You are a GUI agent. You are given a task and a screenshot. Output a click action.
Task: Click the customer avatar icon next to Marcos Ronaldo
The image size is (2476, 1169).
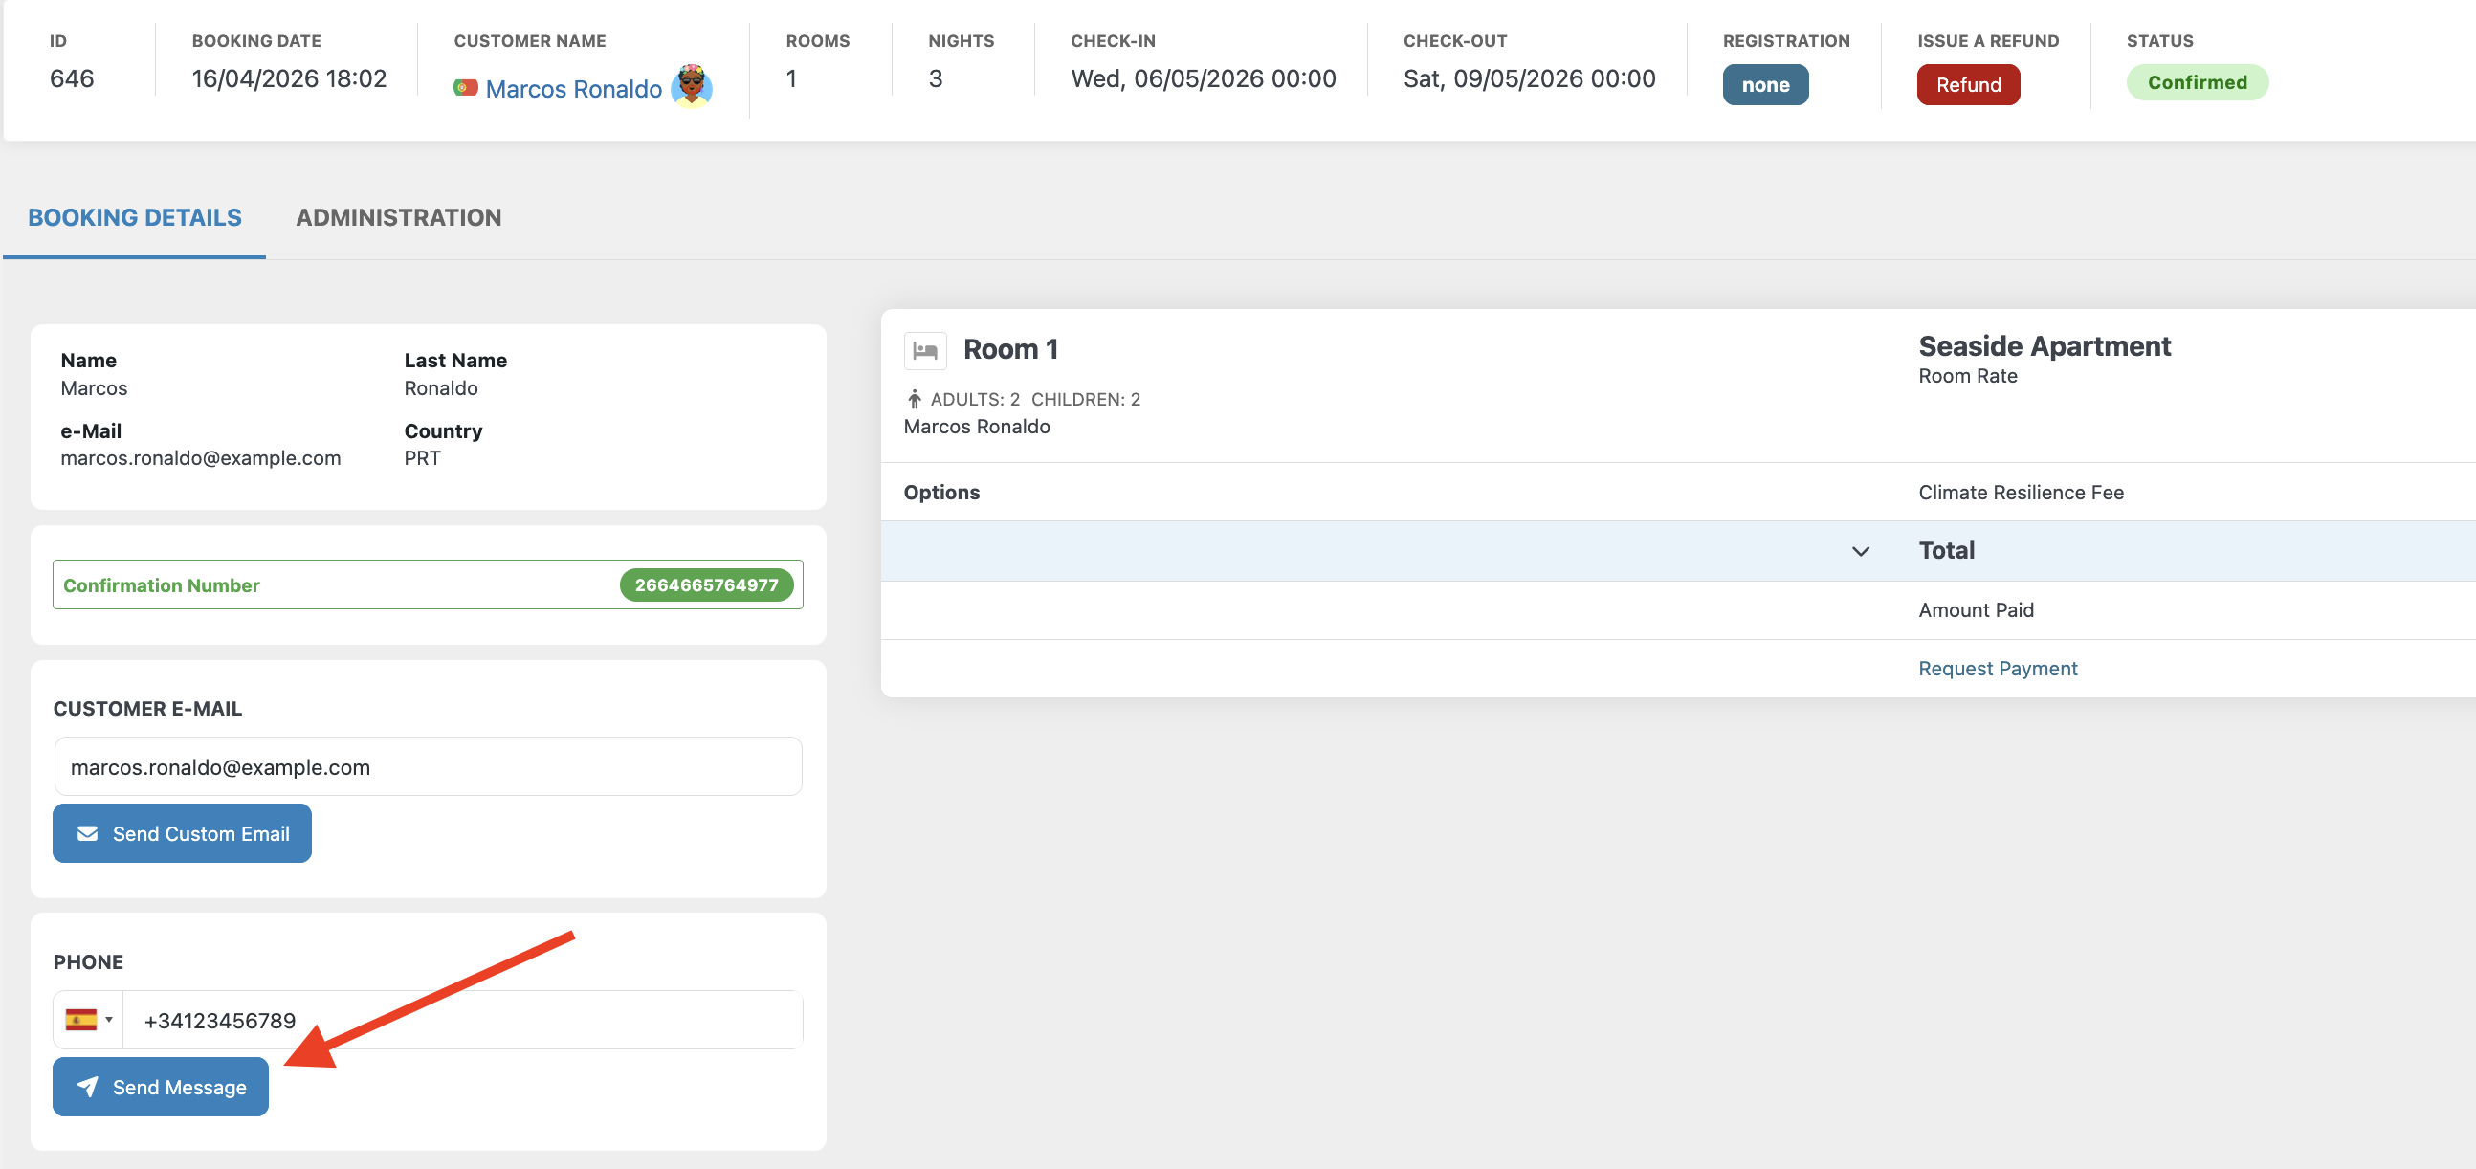[691, 86]
